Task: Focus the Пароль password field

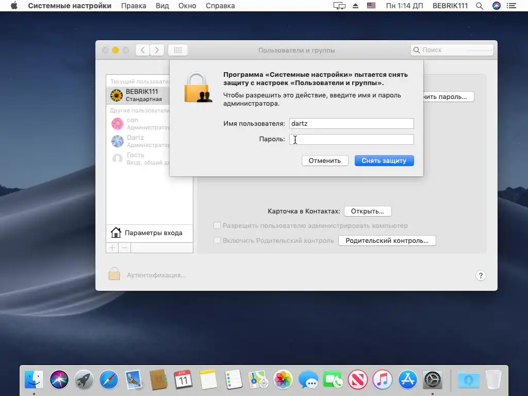Action: click(x=351, y=139)
